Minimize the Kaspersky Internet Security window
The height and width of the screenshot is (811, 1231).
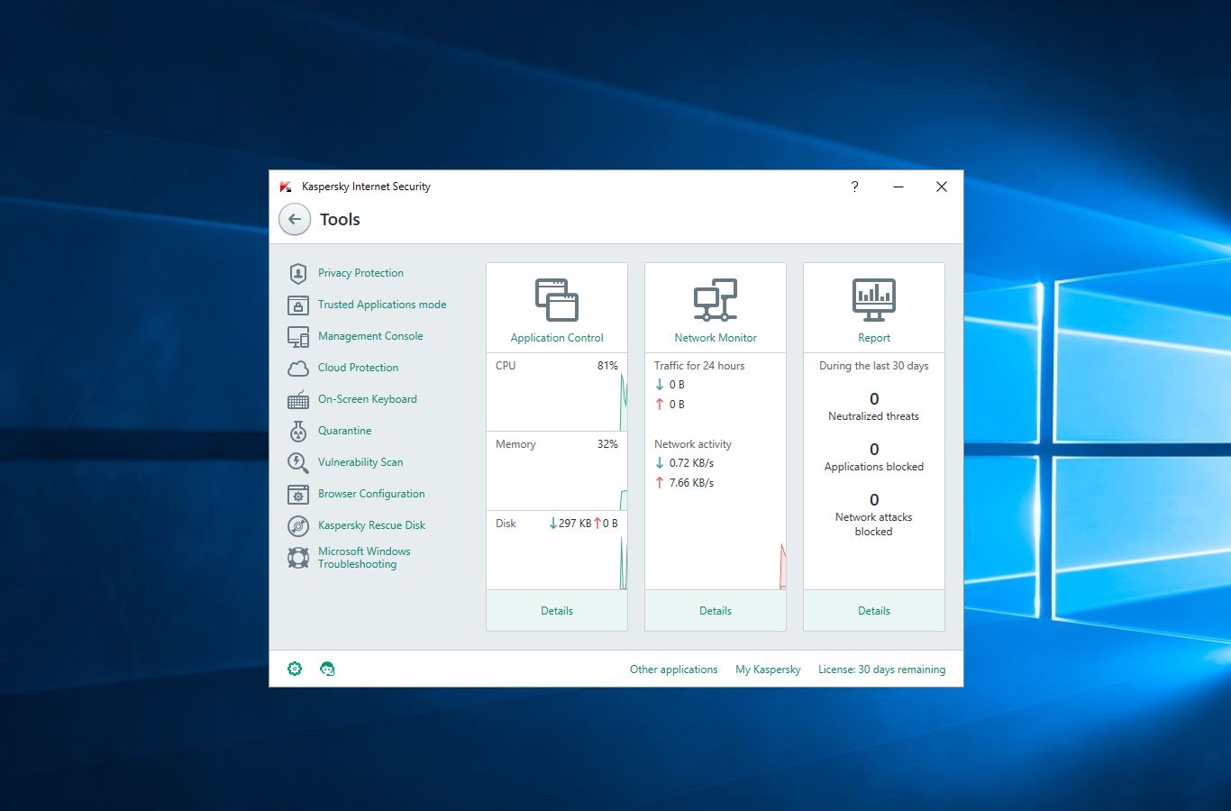[898, 187]
